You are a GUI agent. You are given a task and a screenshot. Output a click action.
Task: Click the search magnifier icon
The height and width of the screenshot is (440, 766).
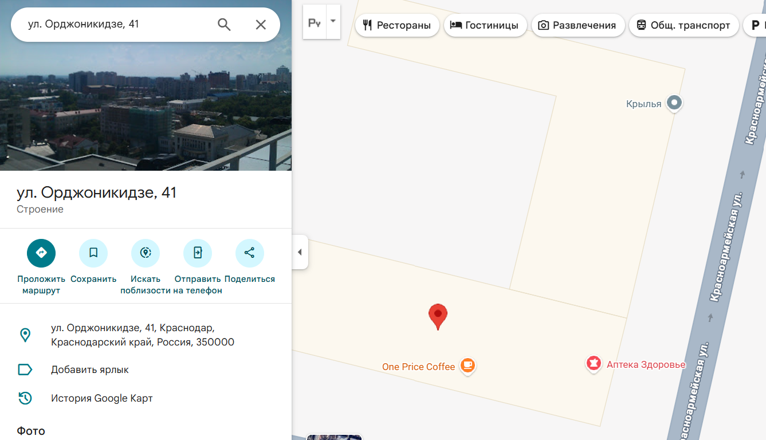click(x=224, y=25)
